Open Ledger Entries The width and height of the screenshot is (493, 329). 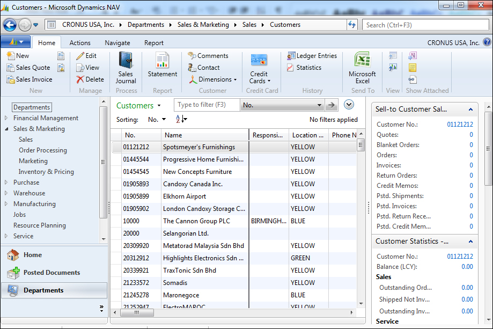tap(312, 56)
